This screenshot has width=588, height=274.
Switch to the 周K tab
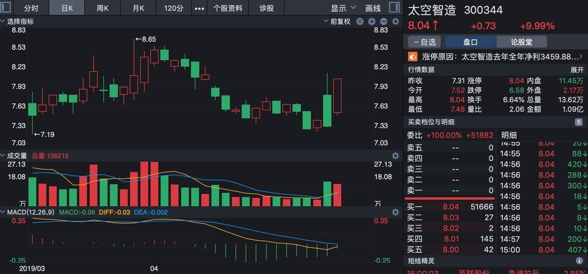(102, 8)
